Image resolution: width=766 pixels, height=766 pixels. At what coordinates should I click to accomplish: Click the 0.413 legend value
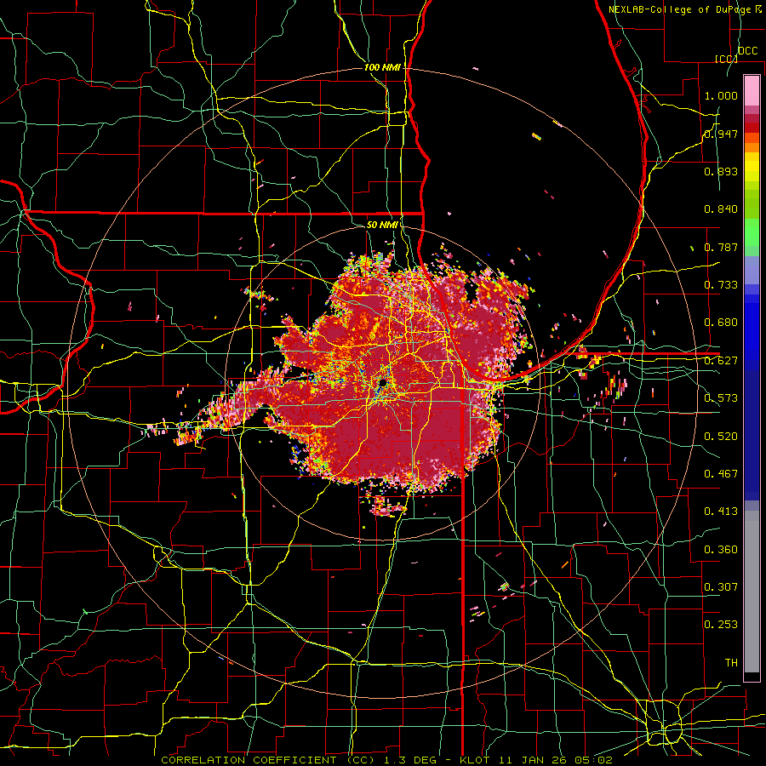pos(721,512)
